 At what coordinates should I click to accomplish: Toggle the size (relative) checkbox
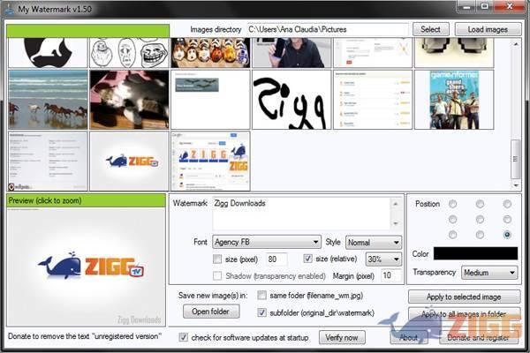coord(308,259)
